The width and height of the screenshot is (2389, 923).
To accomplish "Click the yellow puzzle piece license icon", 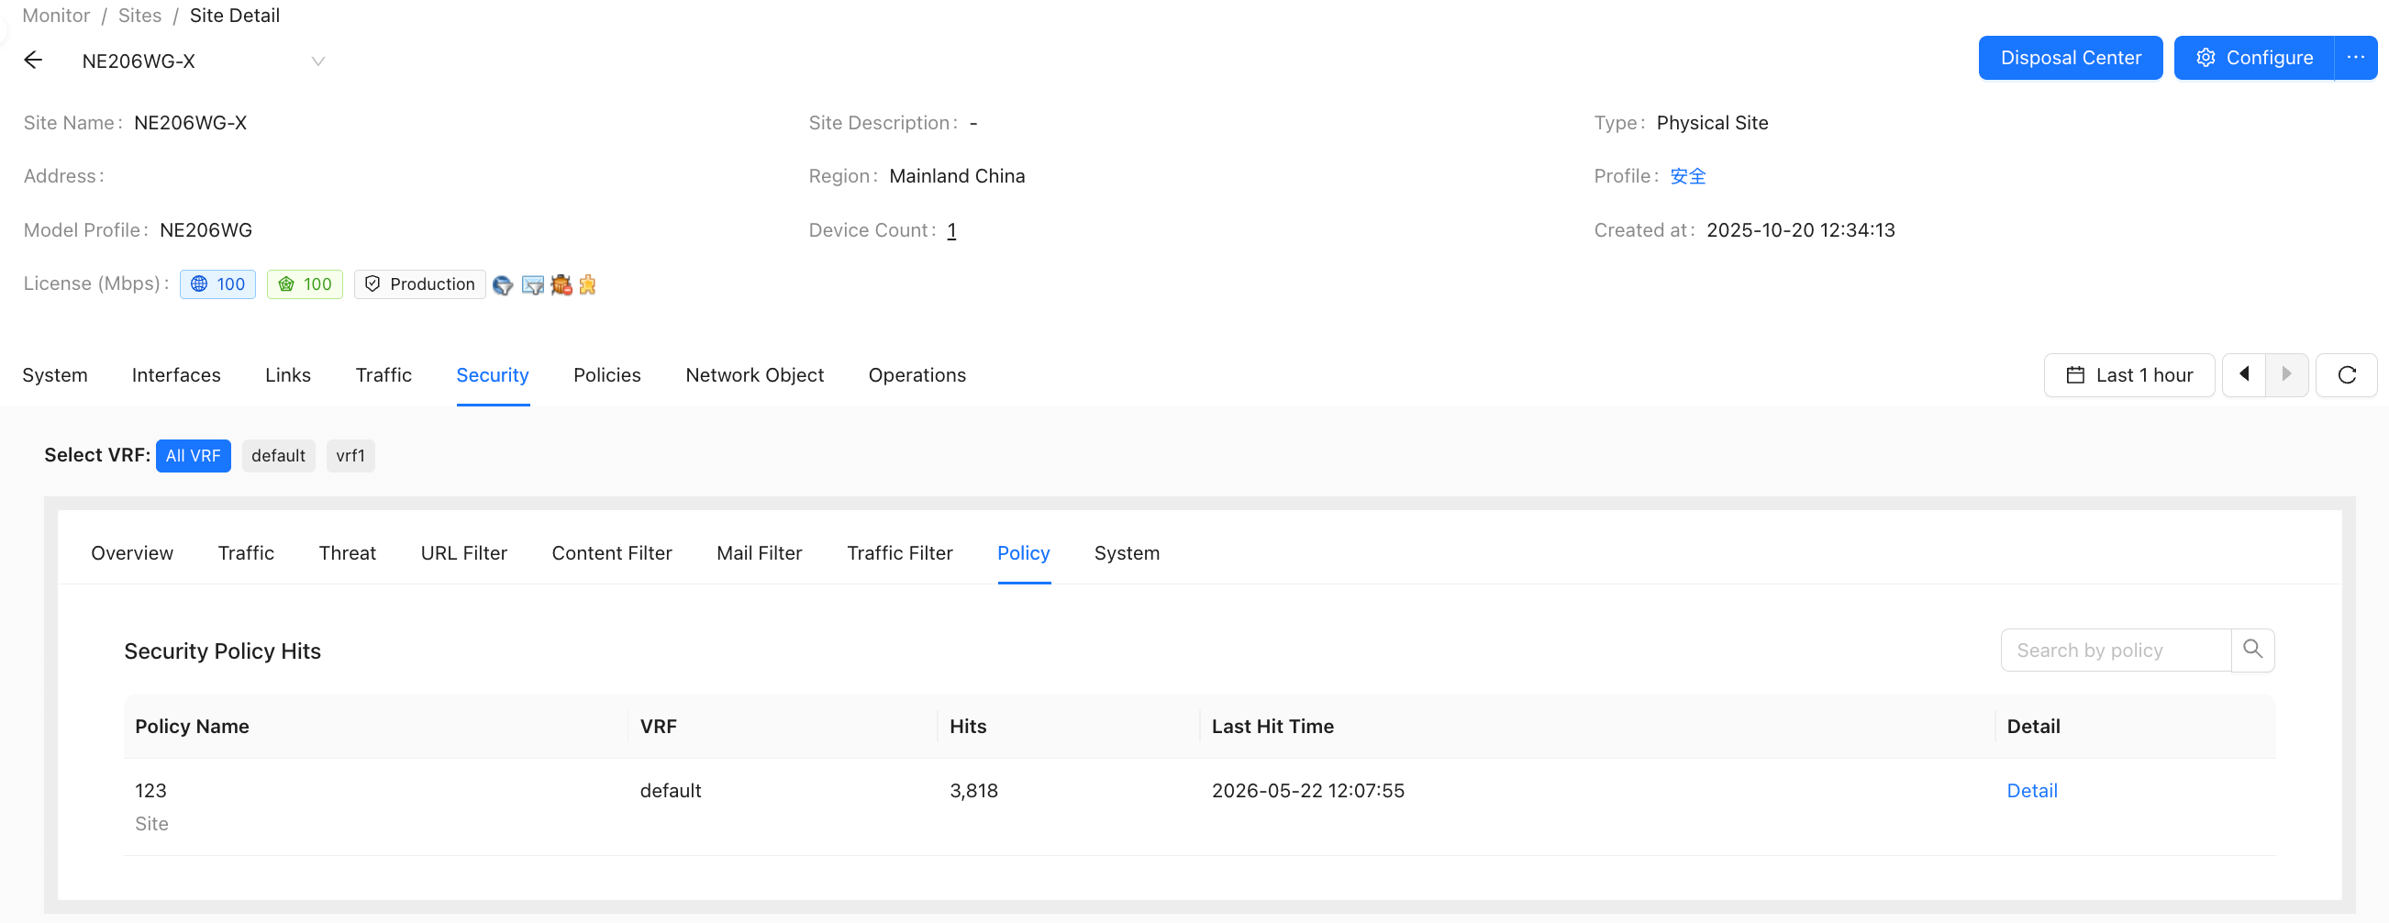I will [587, 284].
